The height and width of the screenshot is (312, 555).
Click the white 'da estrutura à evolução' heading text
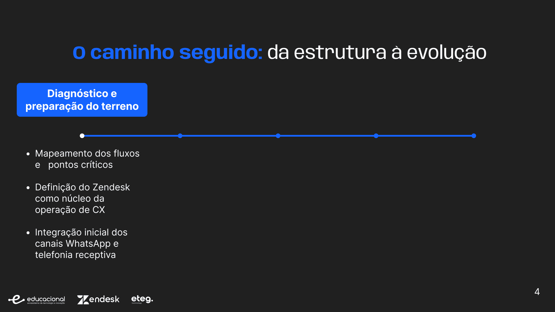click(377, 53)
